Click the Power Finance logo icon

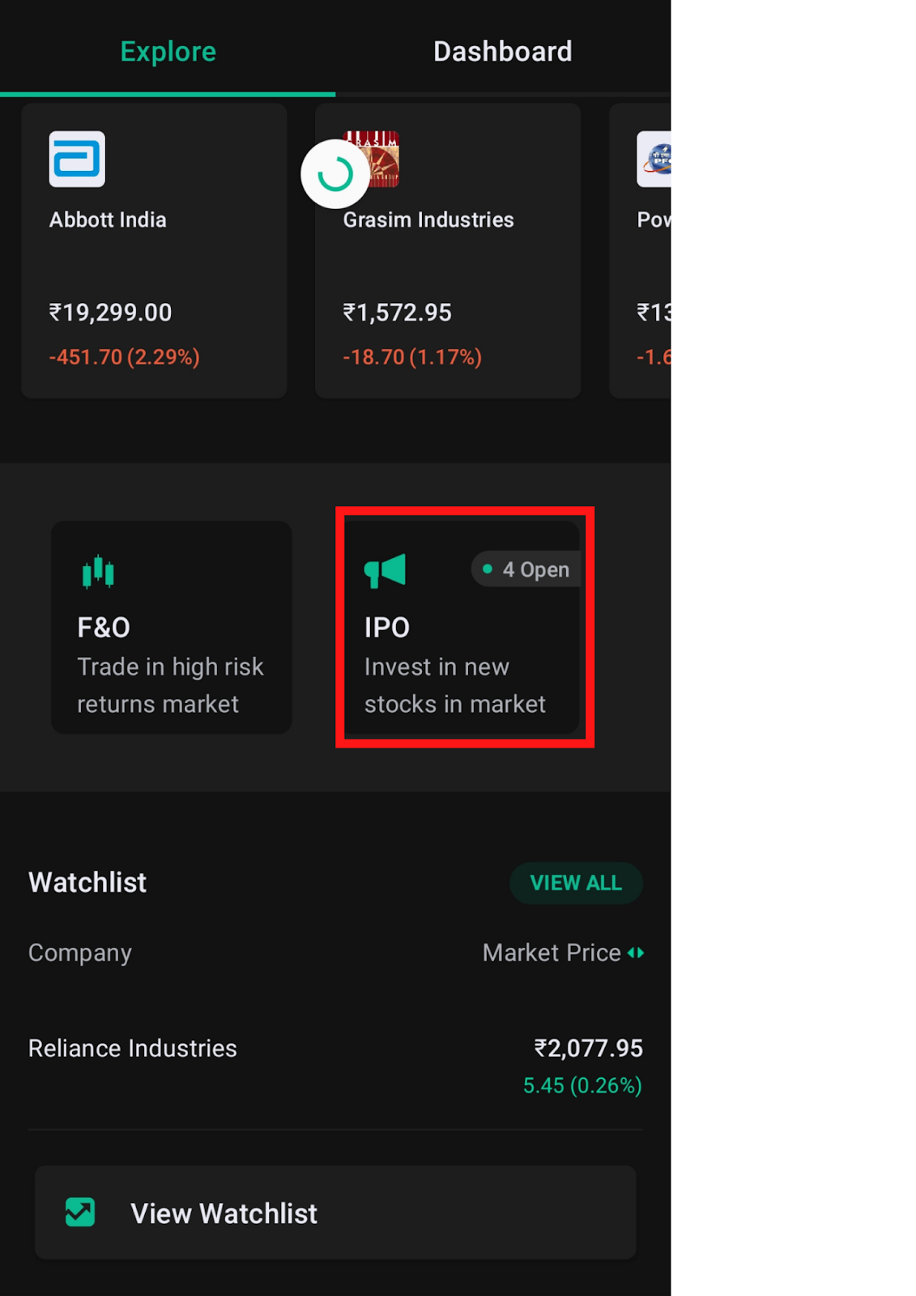(x=654, y=159)
